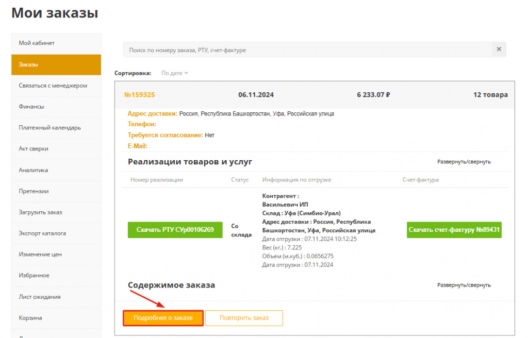Open 'Связаться с менеджером' page
The height and width of the screenshot is (338, 528).
pos(53,86)
